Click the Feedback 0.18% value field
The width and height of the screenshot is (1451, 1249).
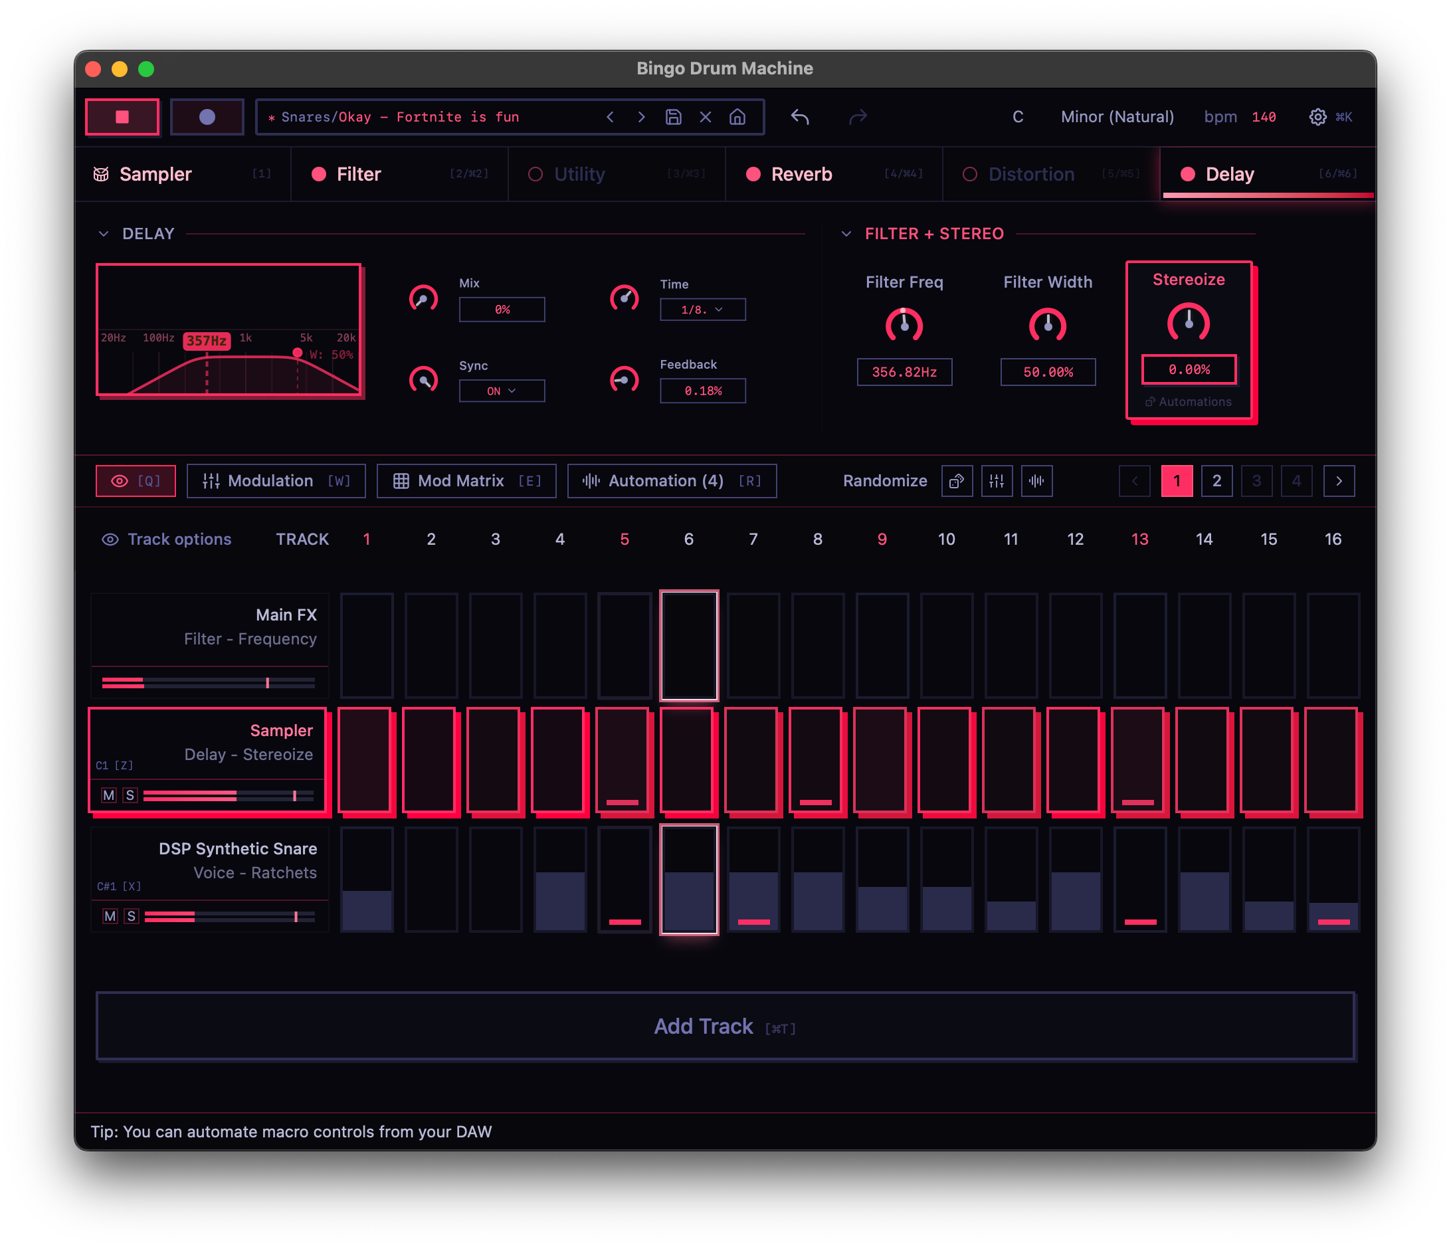click(702, 391)
